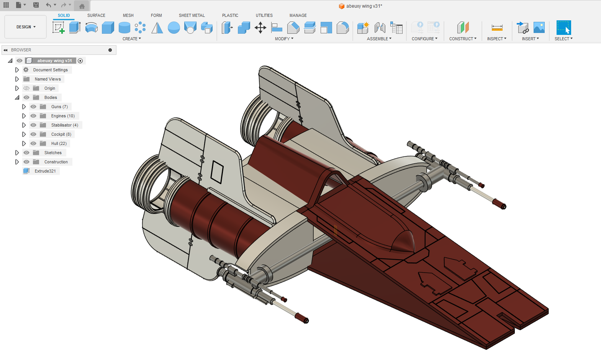Open the SHEET METAL tab
601x357 pixels.
(192, 15)
